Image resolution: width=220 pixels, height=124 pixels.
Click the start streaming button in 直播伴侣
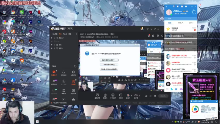coord(163,96)
